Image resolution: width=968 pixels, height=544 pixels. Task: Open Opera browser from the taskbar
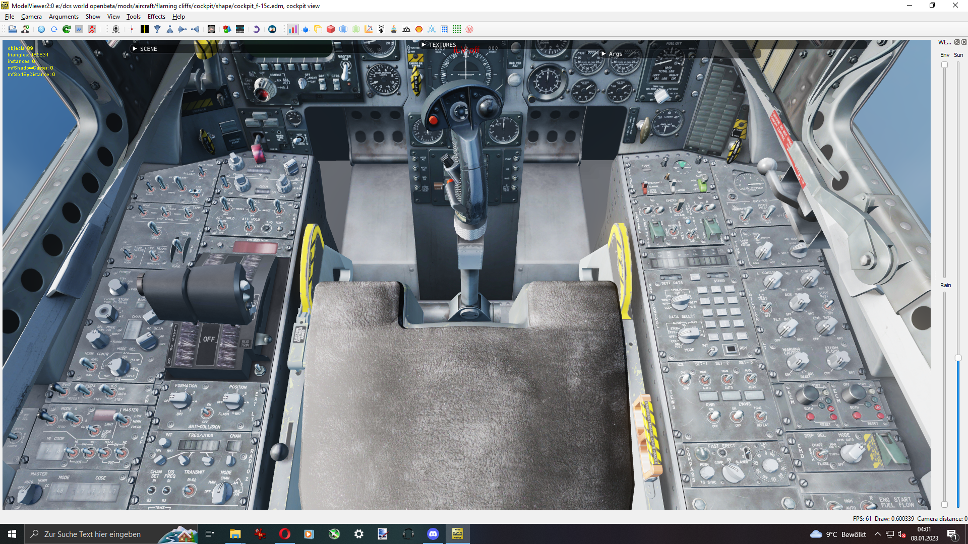(x=285, y=534)
